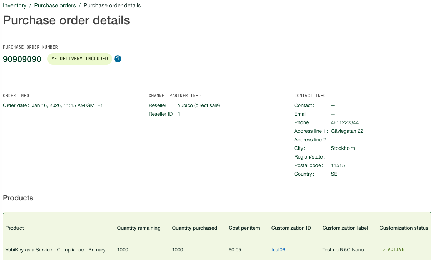
Task: Go to Inventory in the breadcrumb
Action: [x=15, y=6]
